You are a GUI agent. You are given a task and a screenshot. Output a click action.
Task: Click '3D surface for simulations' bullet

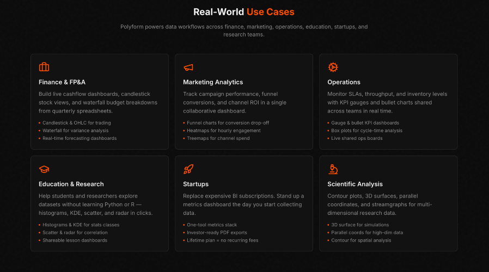pos(360,225)
